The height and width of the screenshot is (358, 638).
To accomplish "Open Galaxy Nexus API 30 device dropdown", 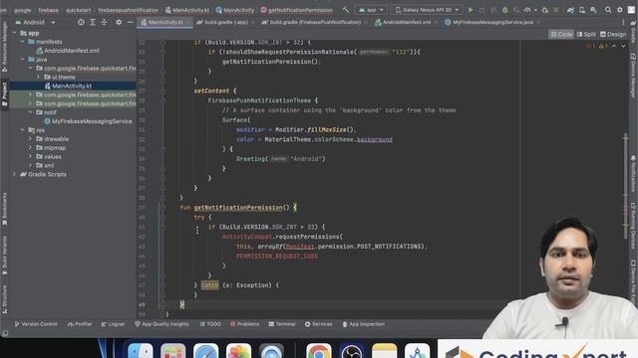I will tap(427, 10).
